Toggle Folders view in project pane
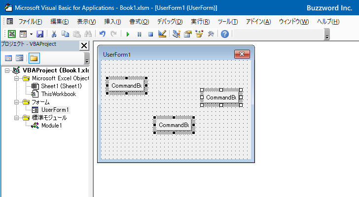This screenshot has width=359, height=197. click(x=34, y=58)
